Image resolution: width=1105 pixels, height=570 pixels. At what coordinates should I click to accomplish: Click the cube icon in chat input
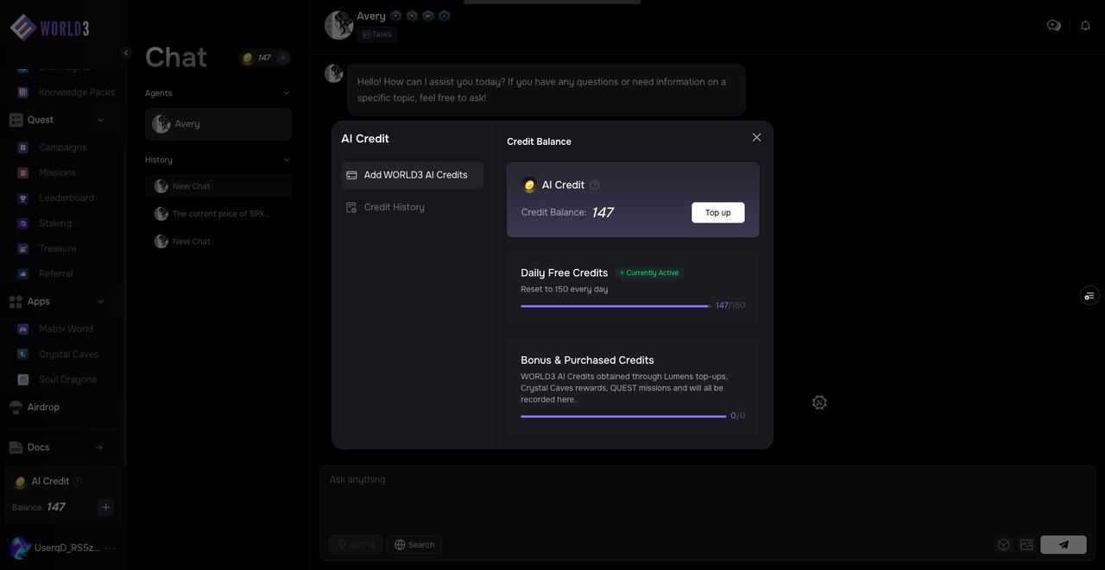click(1003, 544)
